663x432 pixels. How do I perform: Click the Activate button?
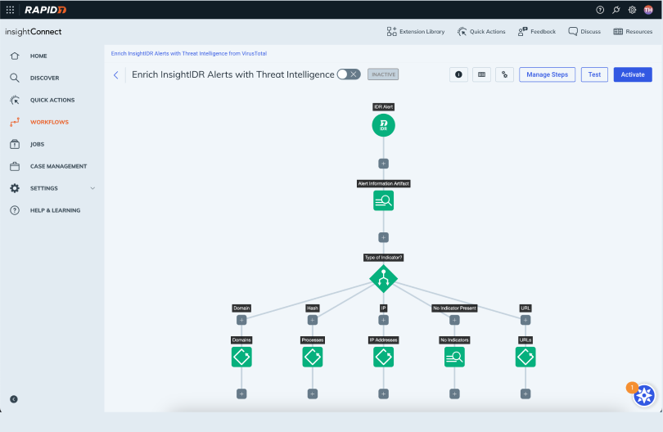point(633,74)
